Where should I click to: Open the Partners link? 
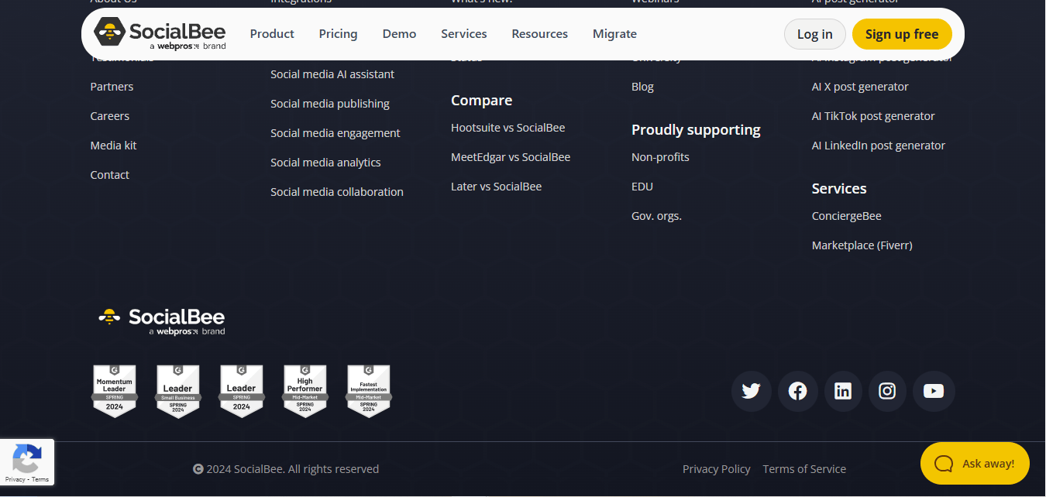click(112, 87)
